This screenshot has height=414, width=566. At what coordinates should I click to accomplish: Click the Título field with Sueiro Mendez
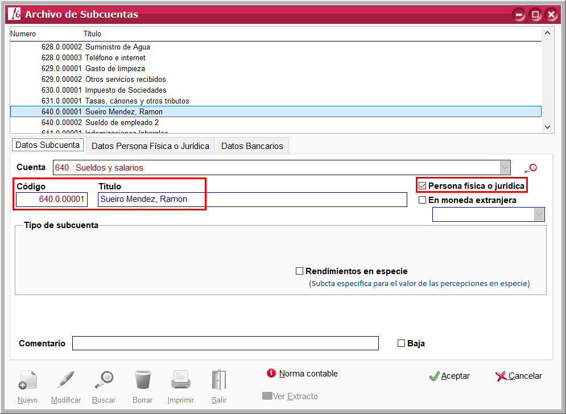[253, 199]
